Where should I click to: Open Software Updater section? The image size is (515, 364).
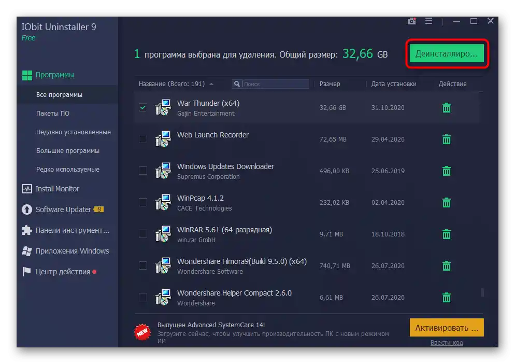[63, 209]
